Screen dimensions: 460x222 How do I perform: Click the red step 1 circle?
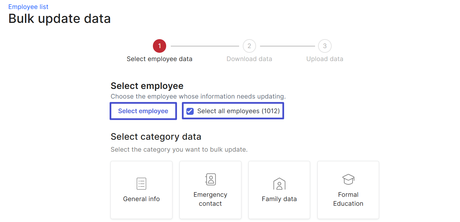point(160,46)
